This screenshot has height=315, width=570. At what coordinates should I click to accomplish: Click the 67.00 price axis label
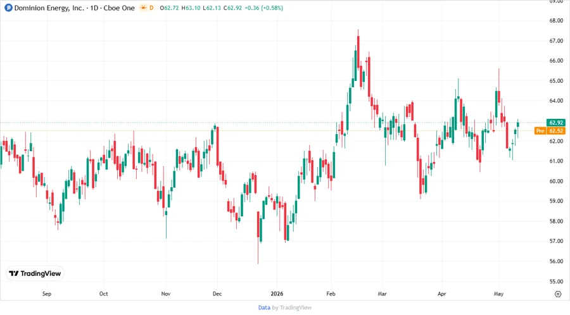pyautogui.click(x=556, y=41)
